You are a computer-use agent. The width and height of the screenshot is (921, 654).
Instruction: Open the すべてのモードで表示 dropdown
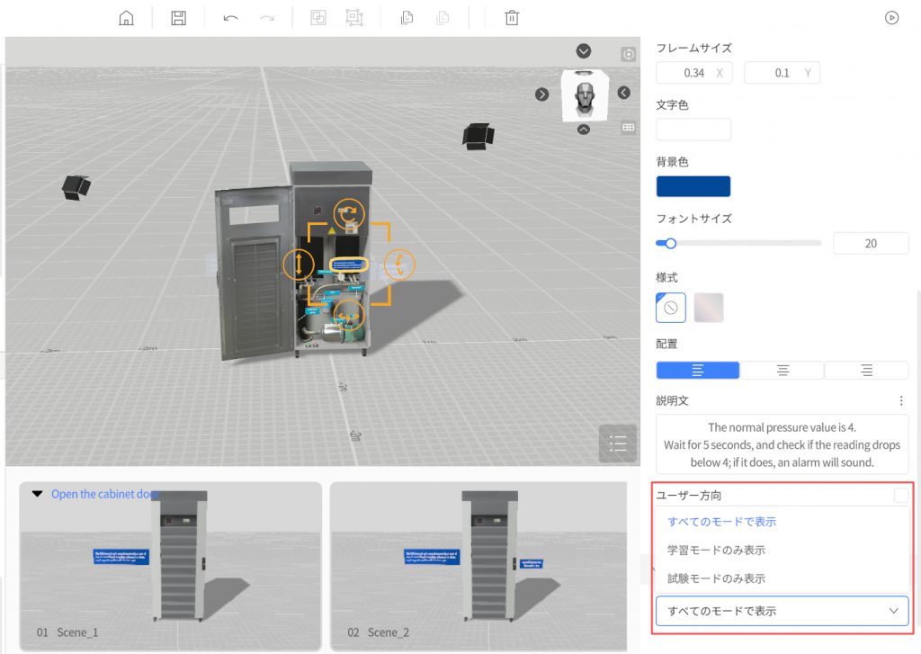pos(782,611)
